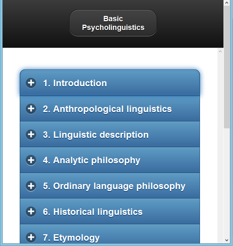Open 5. Ordinary language philosophy section
Screen dimensions: 233x246
click(x=114, y=186)
